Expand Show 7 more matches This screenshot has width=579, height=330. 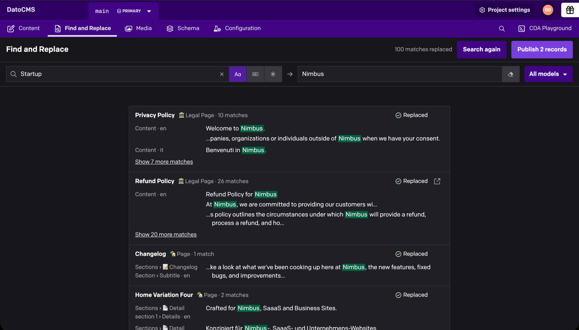click(x=164, y=162)
